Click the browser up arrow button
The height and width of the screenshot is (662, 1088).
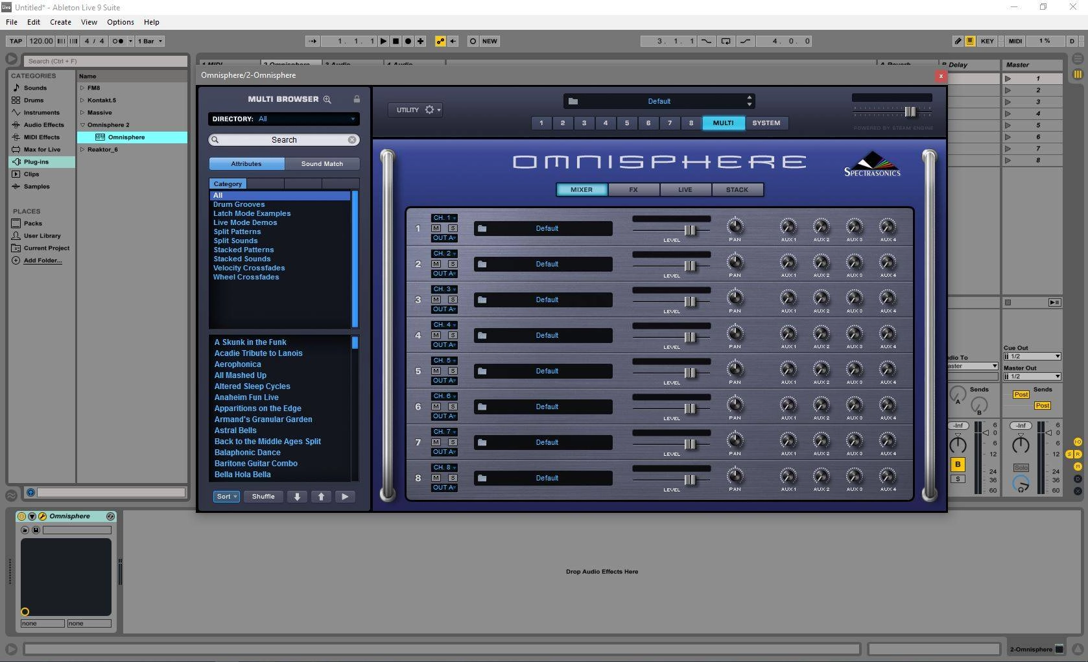point(321,497)
